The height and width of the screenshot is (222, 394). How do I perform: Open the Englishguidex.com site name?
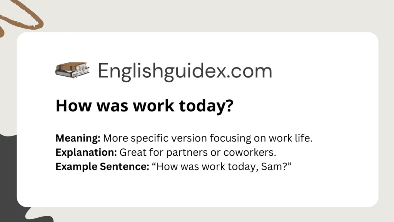pos(184,71)
